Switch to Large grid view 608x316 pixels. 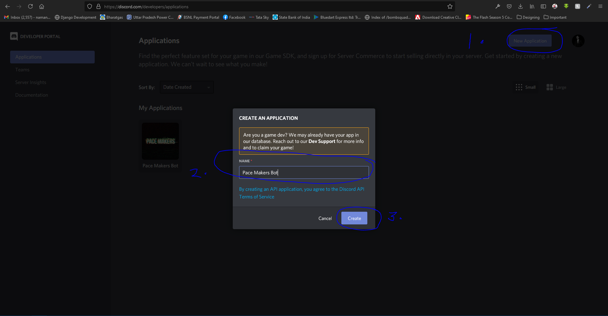(556, 87)
